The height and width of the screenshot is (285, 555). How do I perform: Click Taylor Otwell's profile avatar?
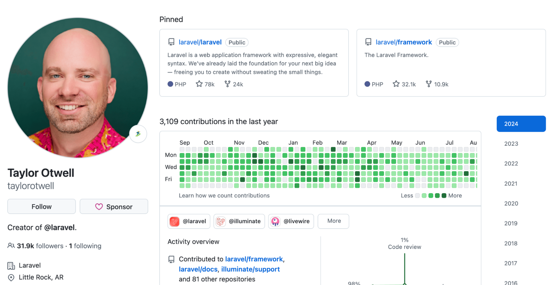pos(78,88)
